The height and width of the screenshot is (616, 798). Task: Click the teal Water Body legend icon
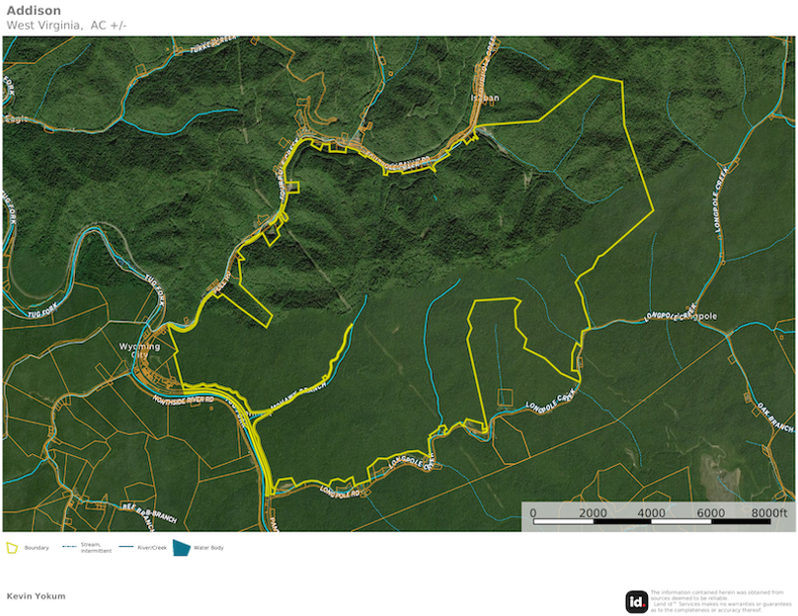click(182, 545)
